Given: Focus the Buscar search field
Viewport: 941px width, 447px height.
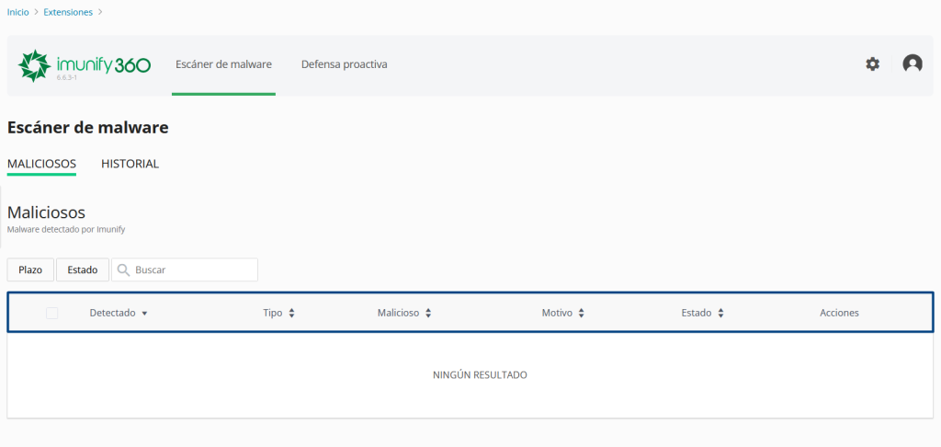Looking at the screenshot, I should coord(193,270).
